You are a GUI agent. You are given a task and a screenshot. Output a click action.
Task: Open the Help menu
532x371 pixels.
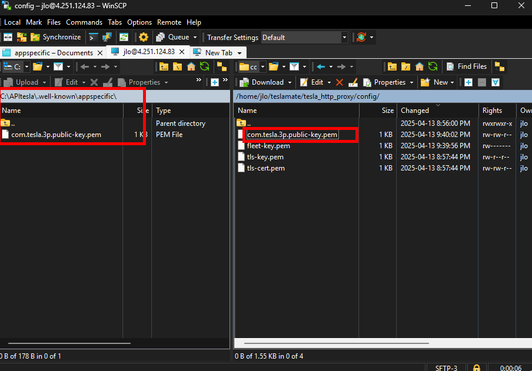point(194,22)
